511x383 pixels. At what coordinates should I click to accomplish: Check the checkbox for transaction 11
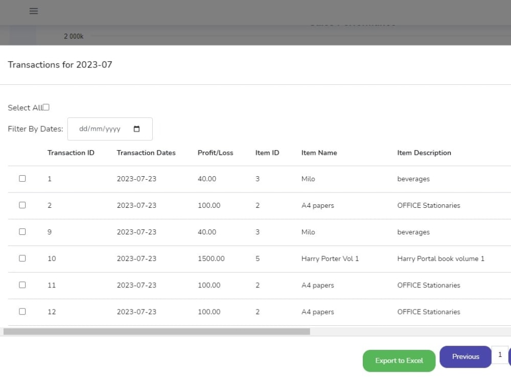22,284
